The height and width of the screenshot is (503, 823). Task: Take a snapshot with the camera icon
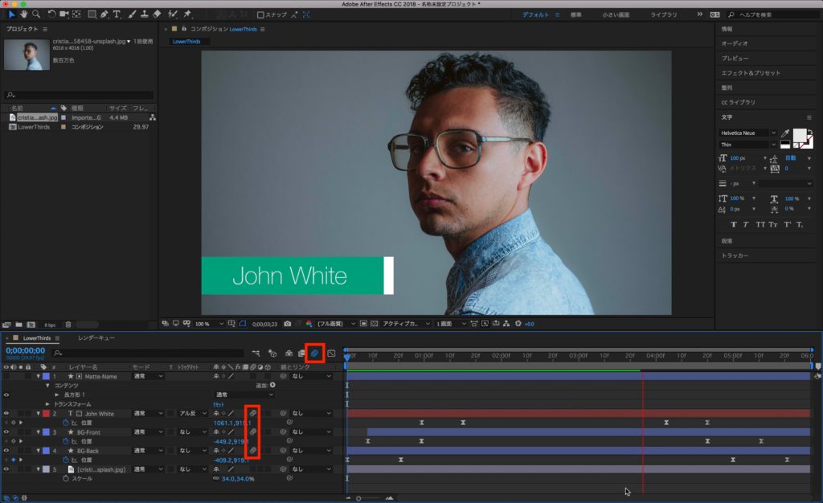point(287,323)
